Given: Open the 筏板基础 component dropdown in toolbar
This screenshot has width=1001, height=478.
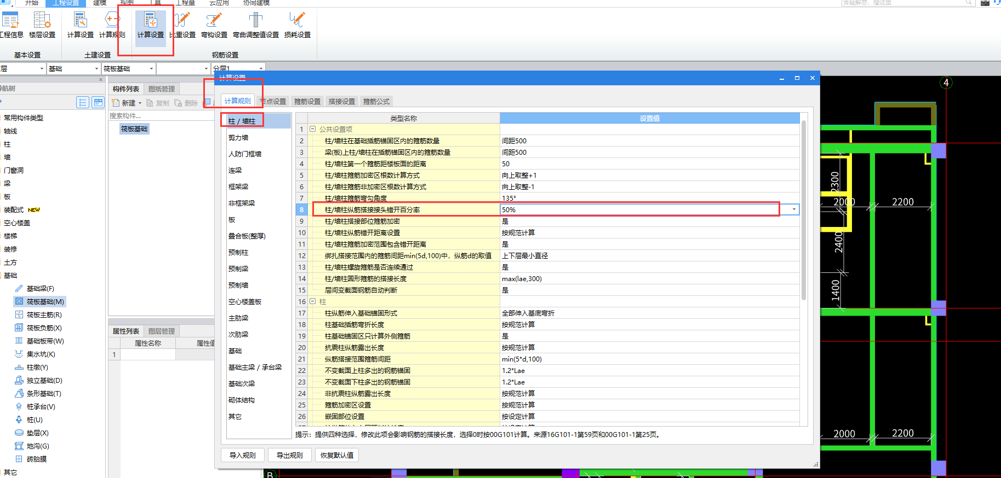Looking at the screenshot, I should tap(151, 69).
